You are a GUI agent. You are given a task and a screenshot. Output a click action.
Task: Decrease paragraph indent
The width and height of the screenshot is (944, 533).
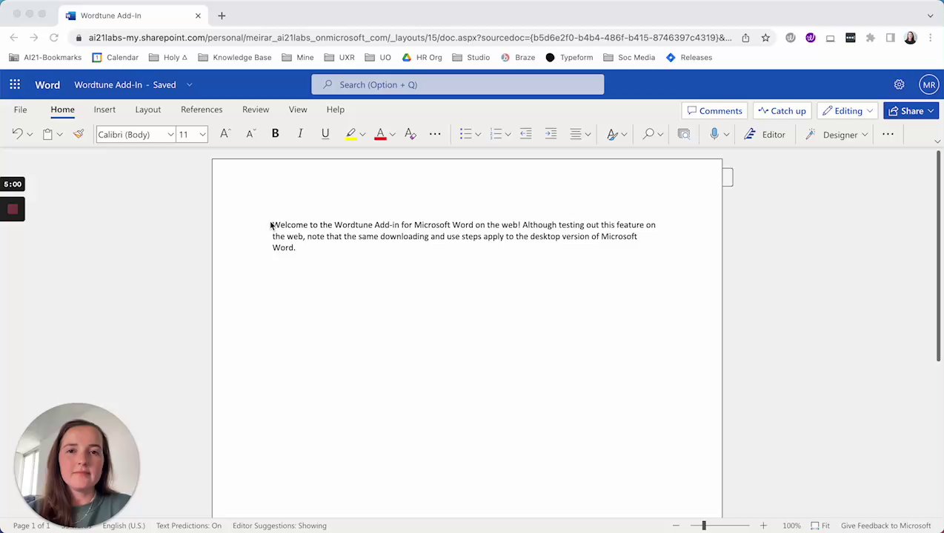point(525,134)
